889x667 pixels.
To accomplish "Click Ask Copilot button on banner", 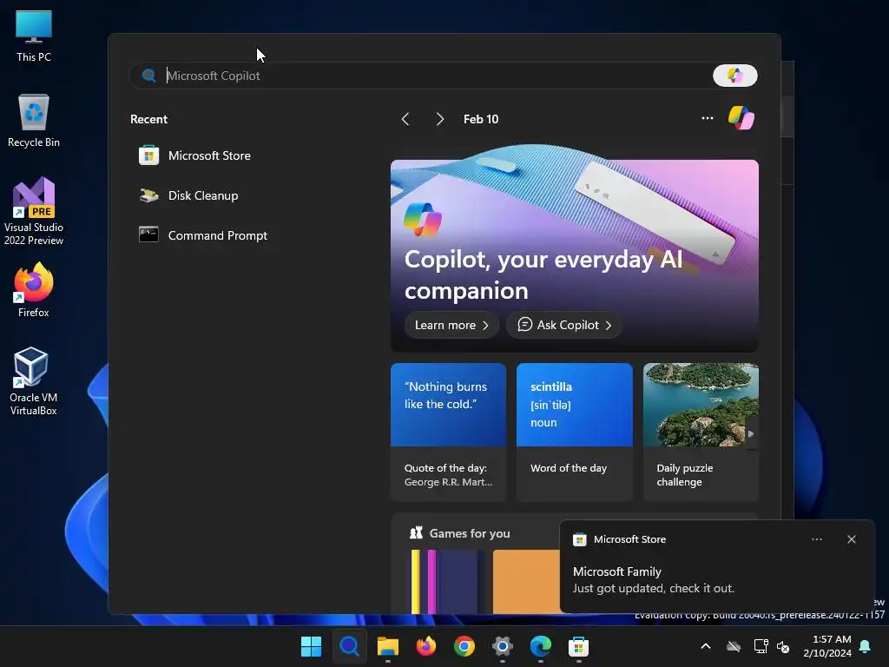I will 564,325.
